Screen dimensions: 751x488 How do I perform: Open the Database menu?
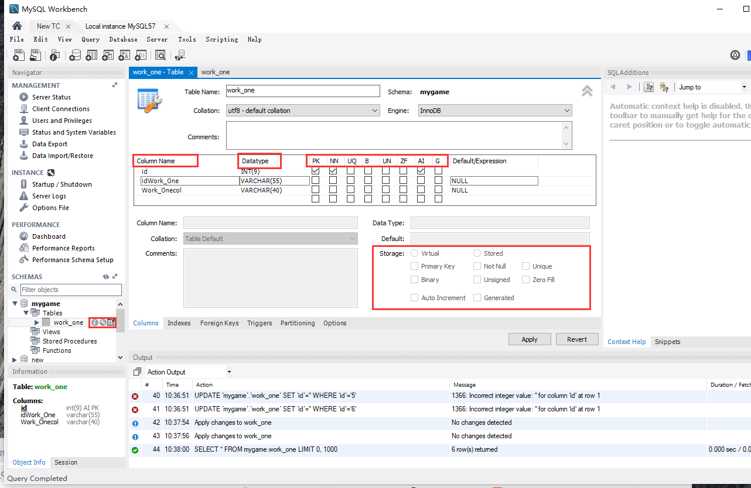(x=123, y=39)
